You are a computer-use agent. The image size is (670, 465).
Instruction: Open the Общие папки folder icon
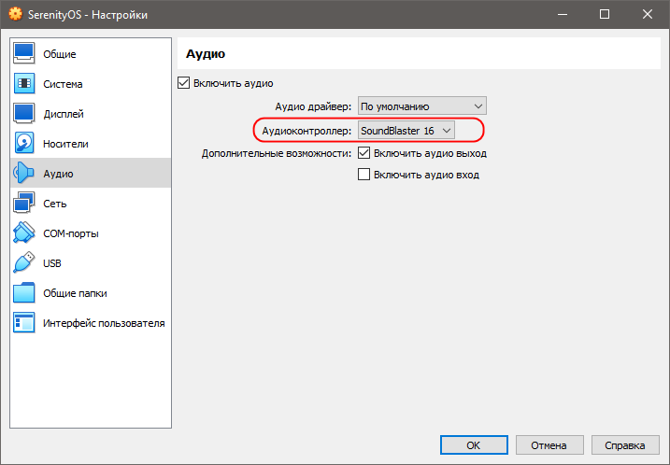click(x=24, y=292)
